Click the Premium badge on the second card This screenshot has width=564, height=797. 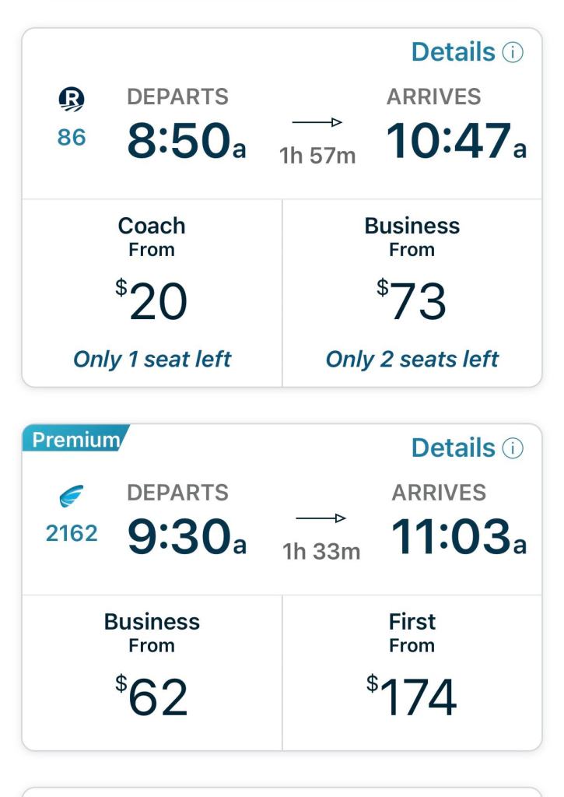coord(75,439)
